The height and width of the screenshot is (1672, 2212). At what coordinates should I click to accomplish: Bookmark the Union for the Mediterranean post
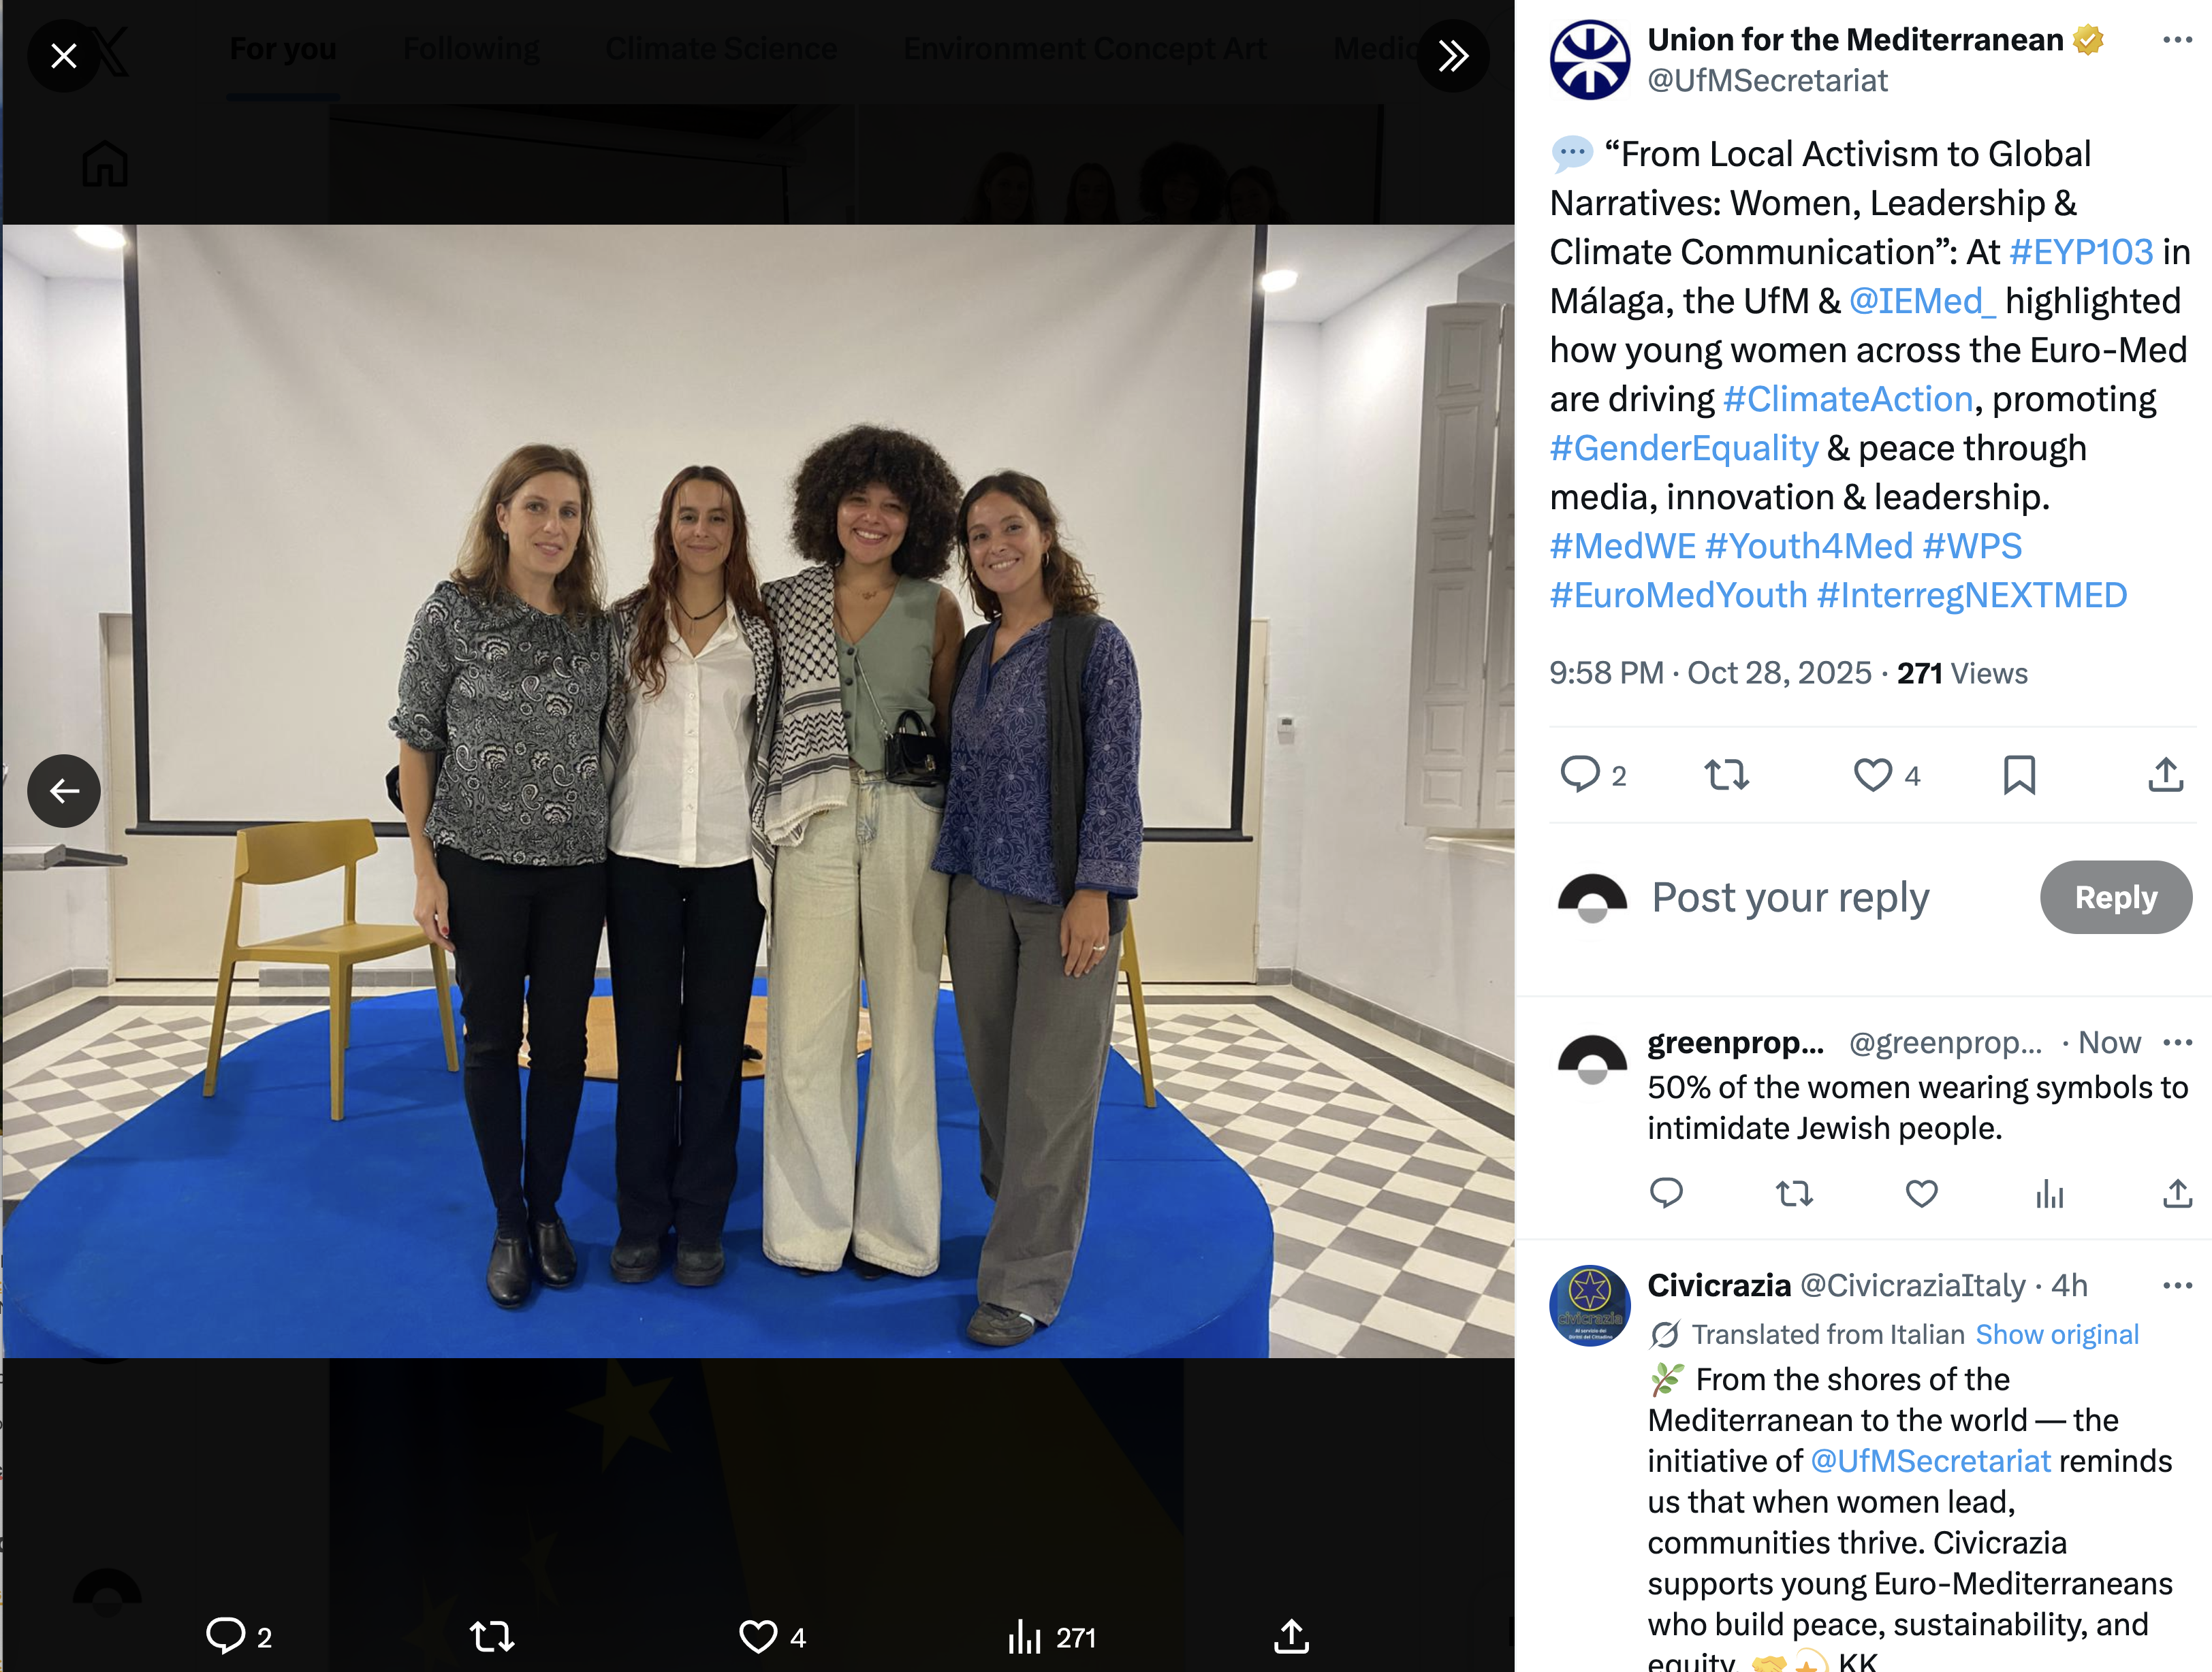(2019, 775)
